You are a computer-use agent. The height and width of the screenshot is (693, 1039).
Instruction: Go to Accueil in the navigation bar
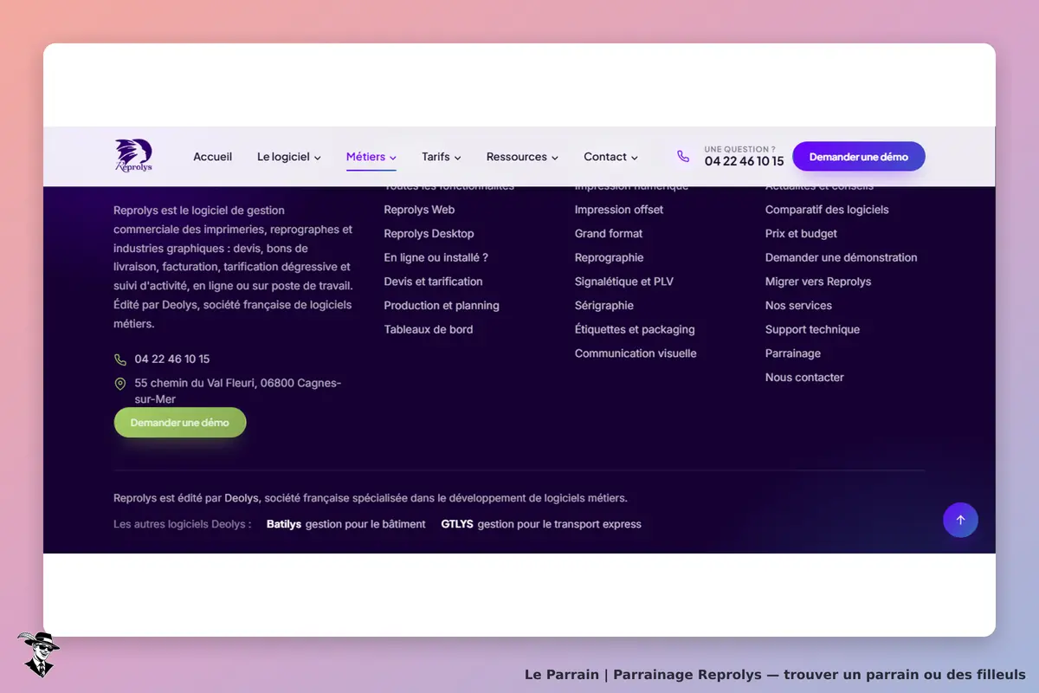(x=212, y=157)
